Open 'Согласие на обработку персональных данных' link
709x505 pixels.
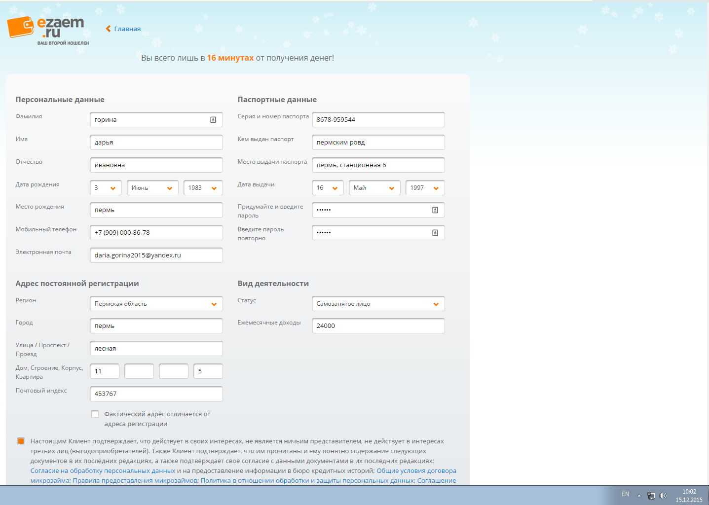pyautogui.click(x=103, y=471)
